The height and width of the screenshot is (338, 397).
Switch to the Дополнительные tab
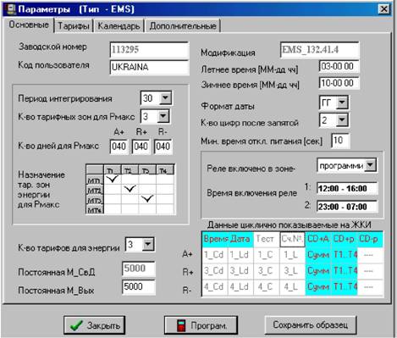(183, 26)
